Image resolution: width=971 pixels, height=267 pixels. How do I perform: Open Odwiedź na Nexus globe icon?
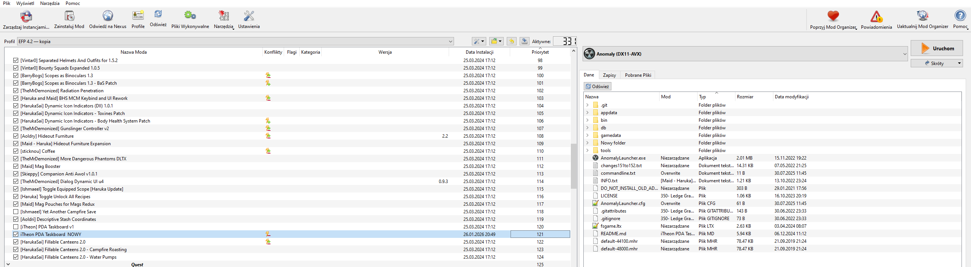[x=108, y=16]
